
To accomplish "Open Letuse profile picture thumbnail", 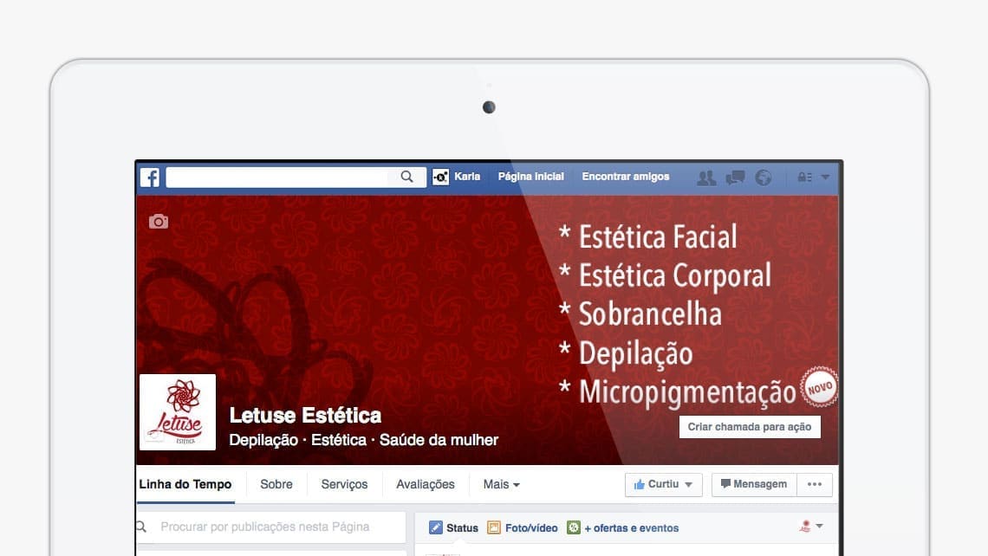I will 178,412.
